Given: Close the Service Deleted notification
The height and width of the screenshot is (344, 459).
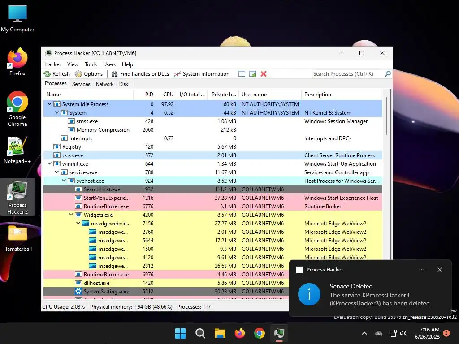Looking at the screenshot, I should click(440, 270).
